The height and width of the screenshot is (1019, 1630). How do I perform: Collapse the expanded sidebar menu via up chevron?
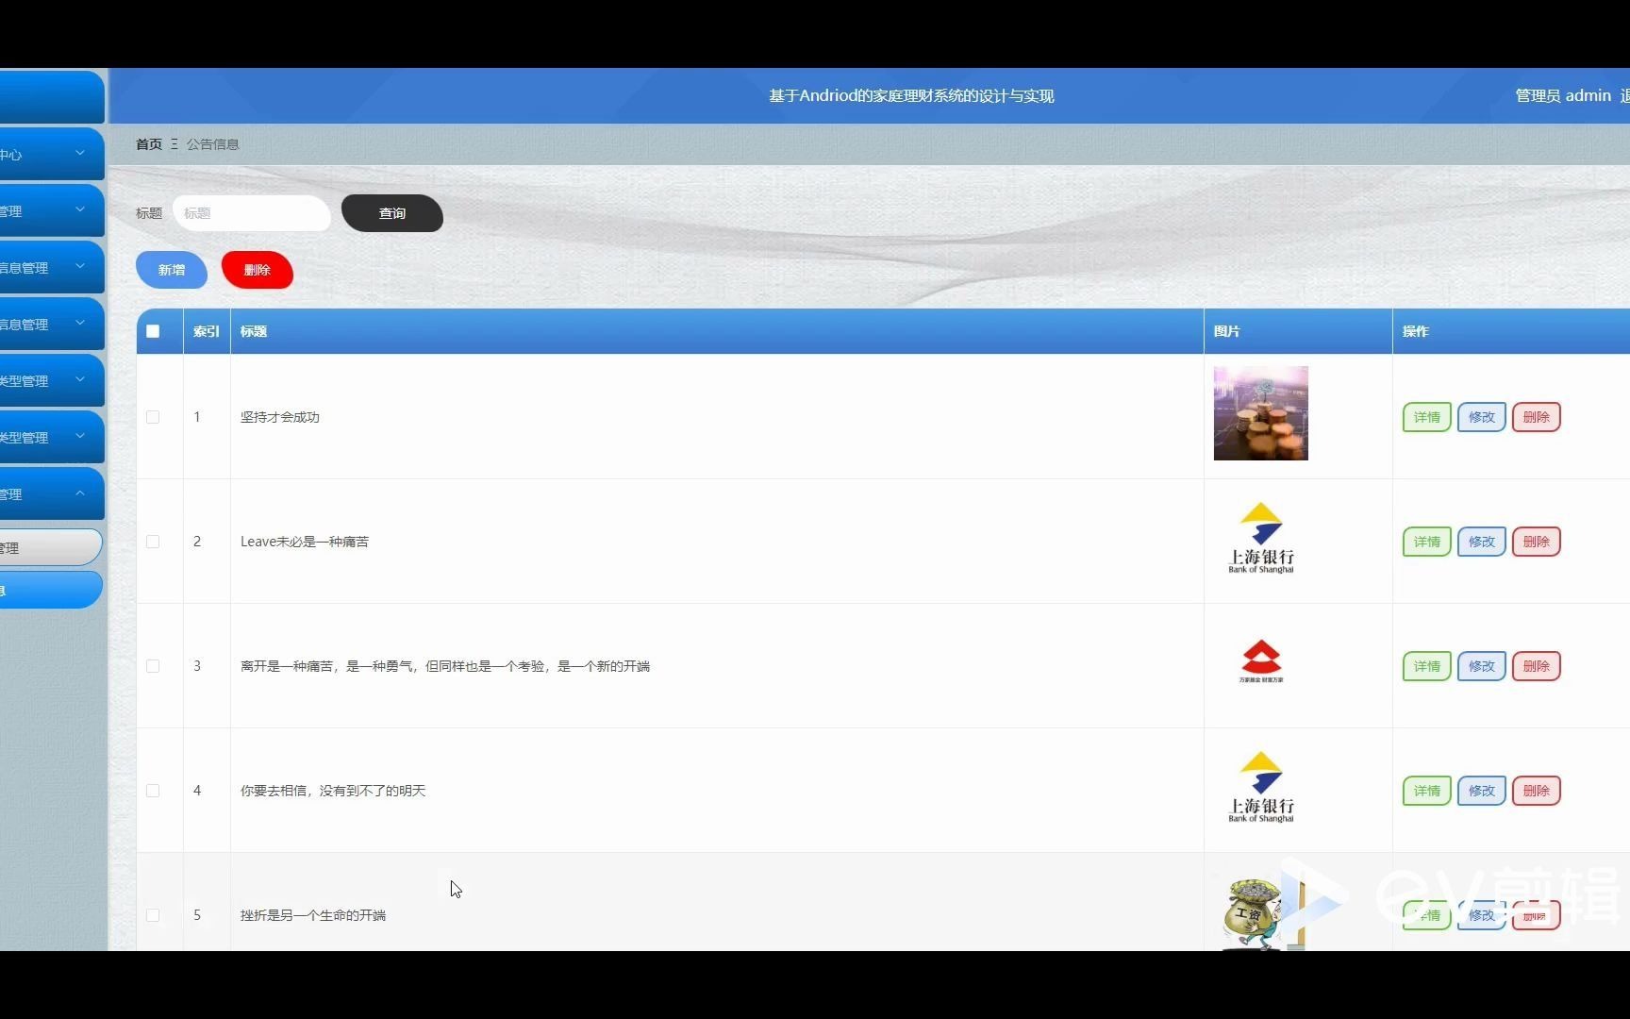click(x=80, y=493)
